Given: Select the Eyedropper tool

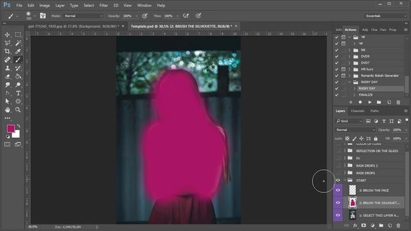Looking at the screenshot, I should (x=18, y=51).
